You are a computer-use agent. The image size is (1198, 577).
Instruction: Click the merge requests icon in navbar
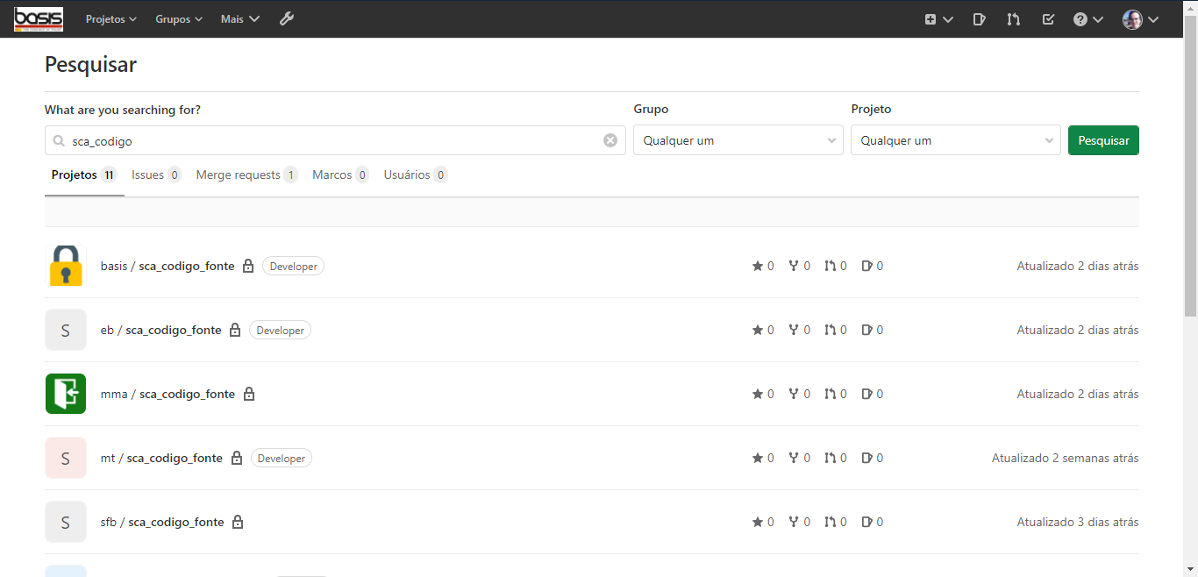click(x=1014, y=18)
